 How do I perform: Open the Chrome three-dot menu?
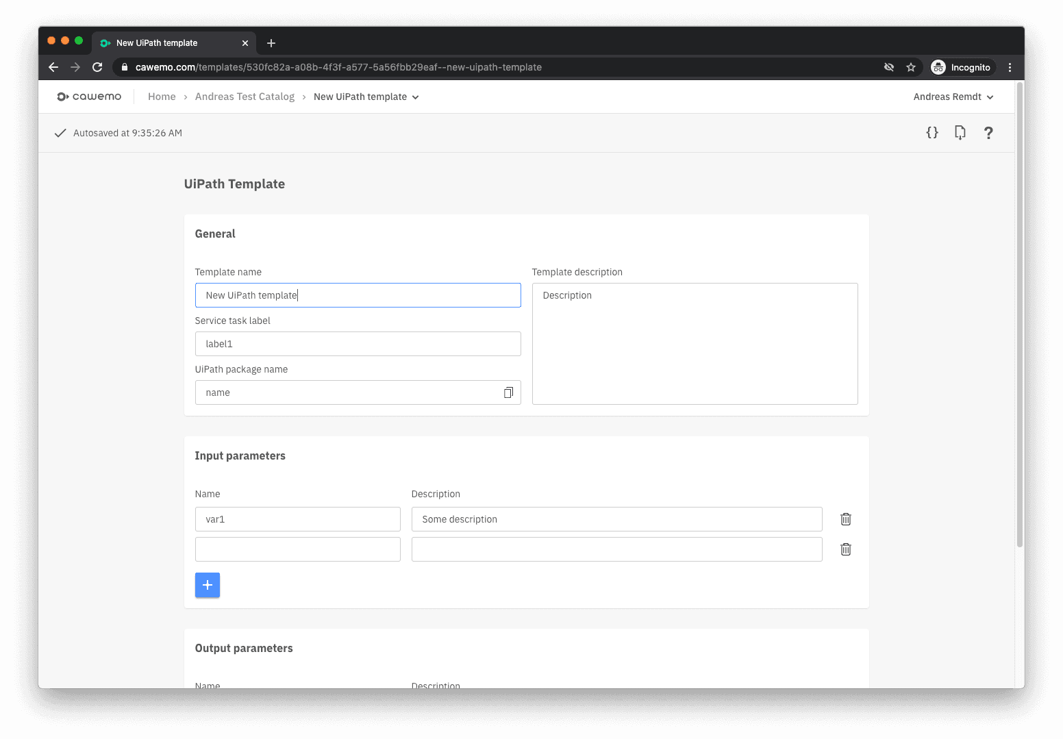(1010, 67)
